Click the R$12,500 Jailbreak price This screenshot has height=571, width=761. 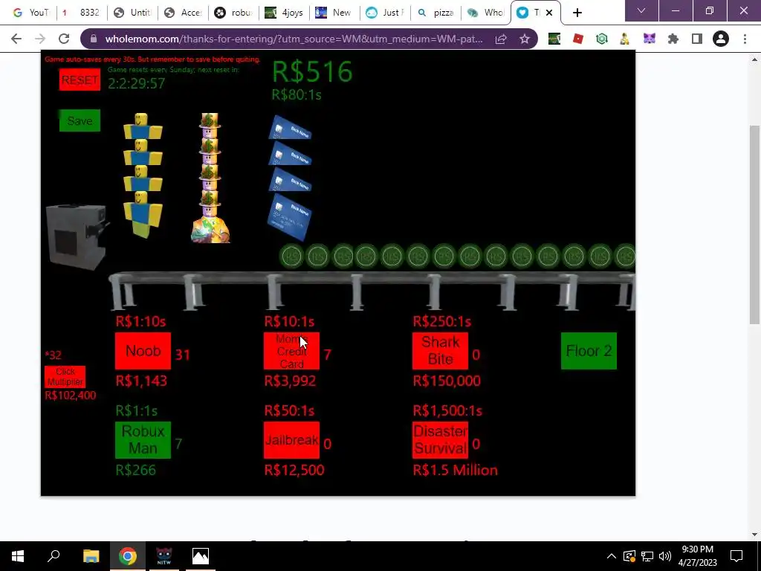tap(294, 470)
